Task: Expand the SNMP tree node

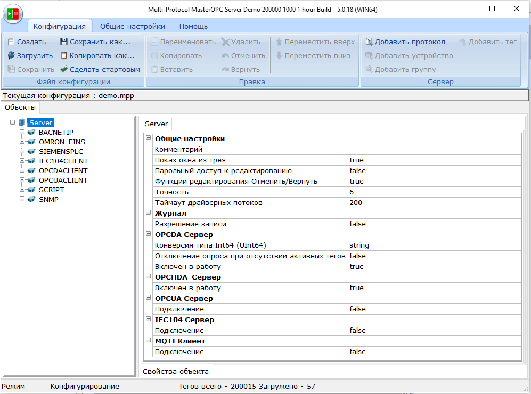Action: tap(22, 199)
